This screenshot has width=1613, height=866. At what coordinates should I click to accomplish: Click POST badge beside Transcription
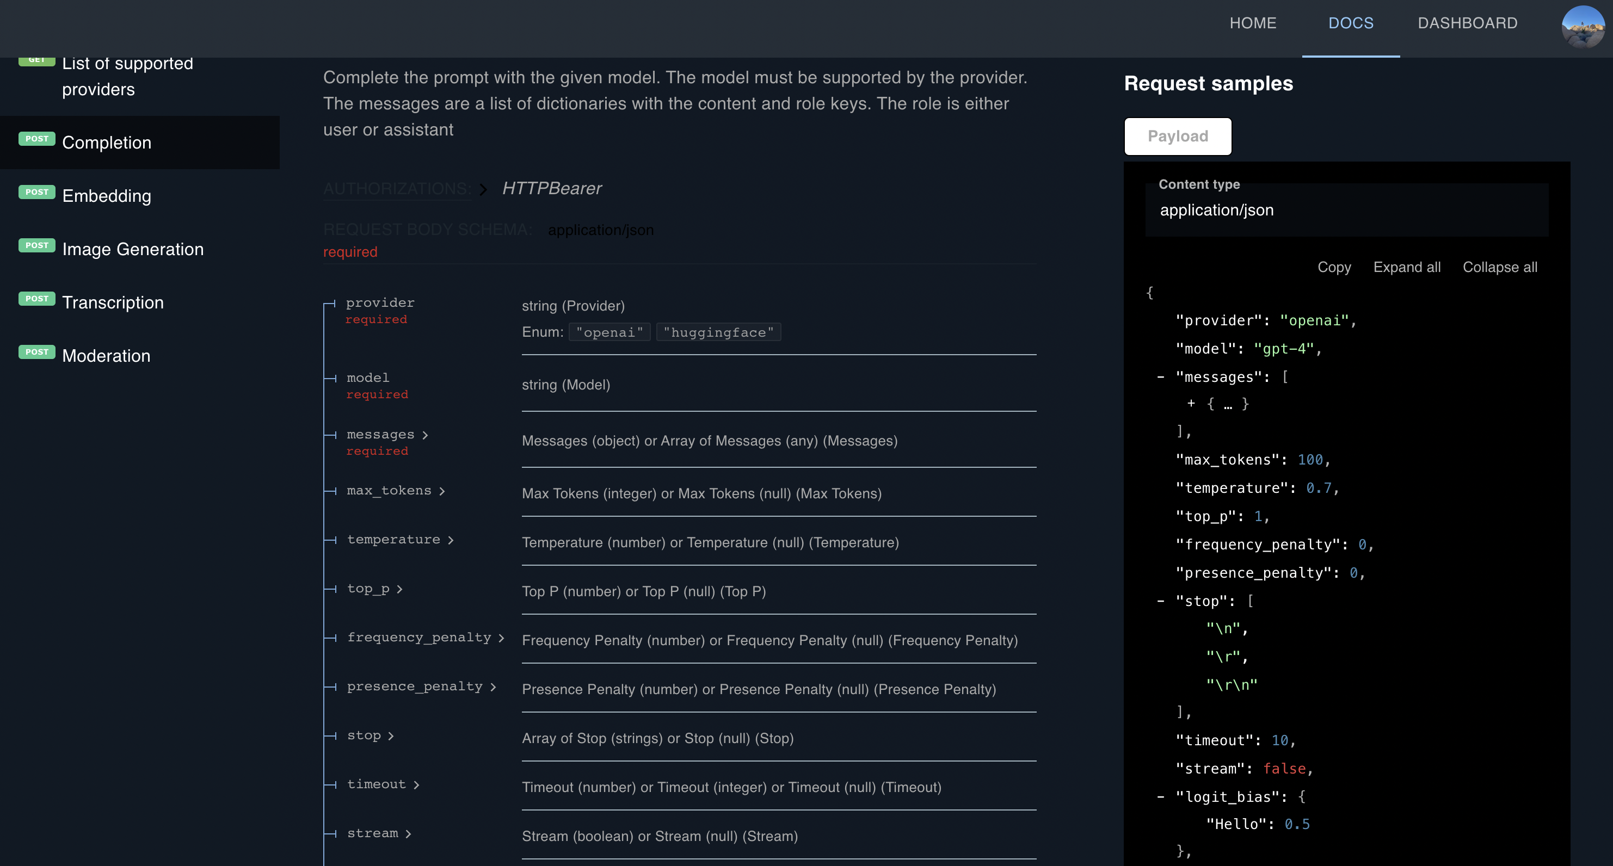37,299
